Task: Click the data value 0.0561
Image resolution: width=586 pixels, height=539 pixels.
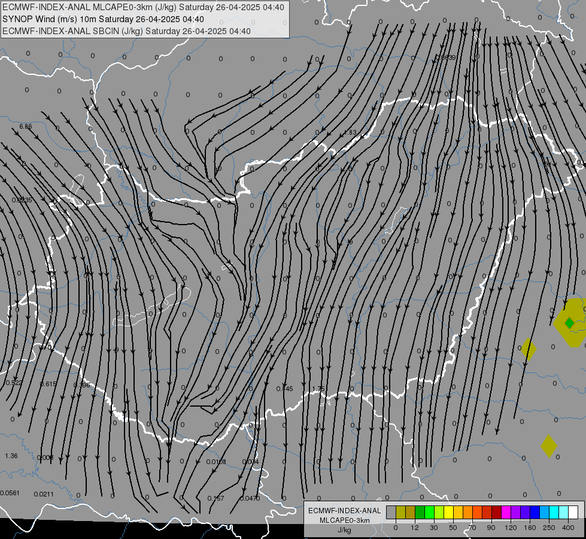Action: pos(10,493)
